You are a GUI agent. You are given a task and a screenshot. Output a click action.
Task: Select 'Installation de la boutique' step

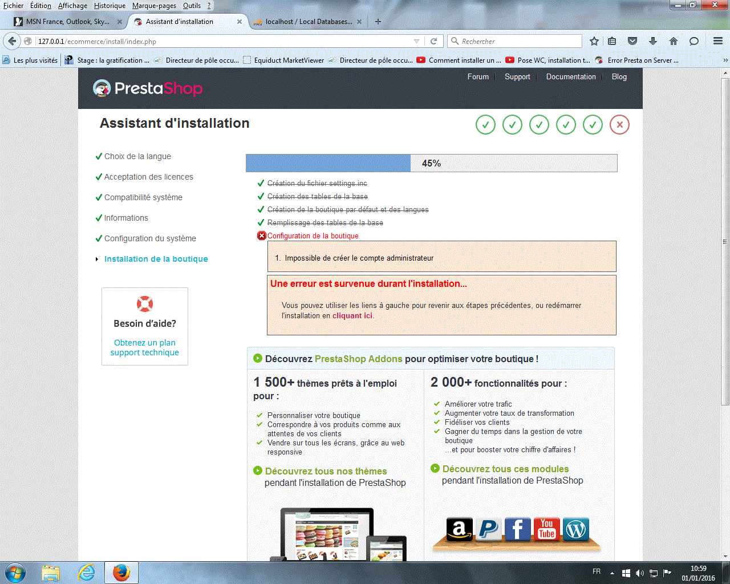pos(156,259)
